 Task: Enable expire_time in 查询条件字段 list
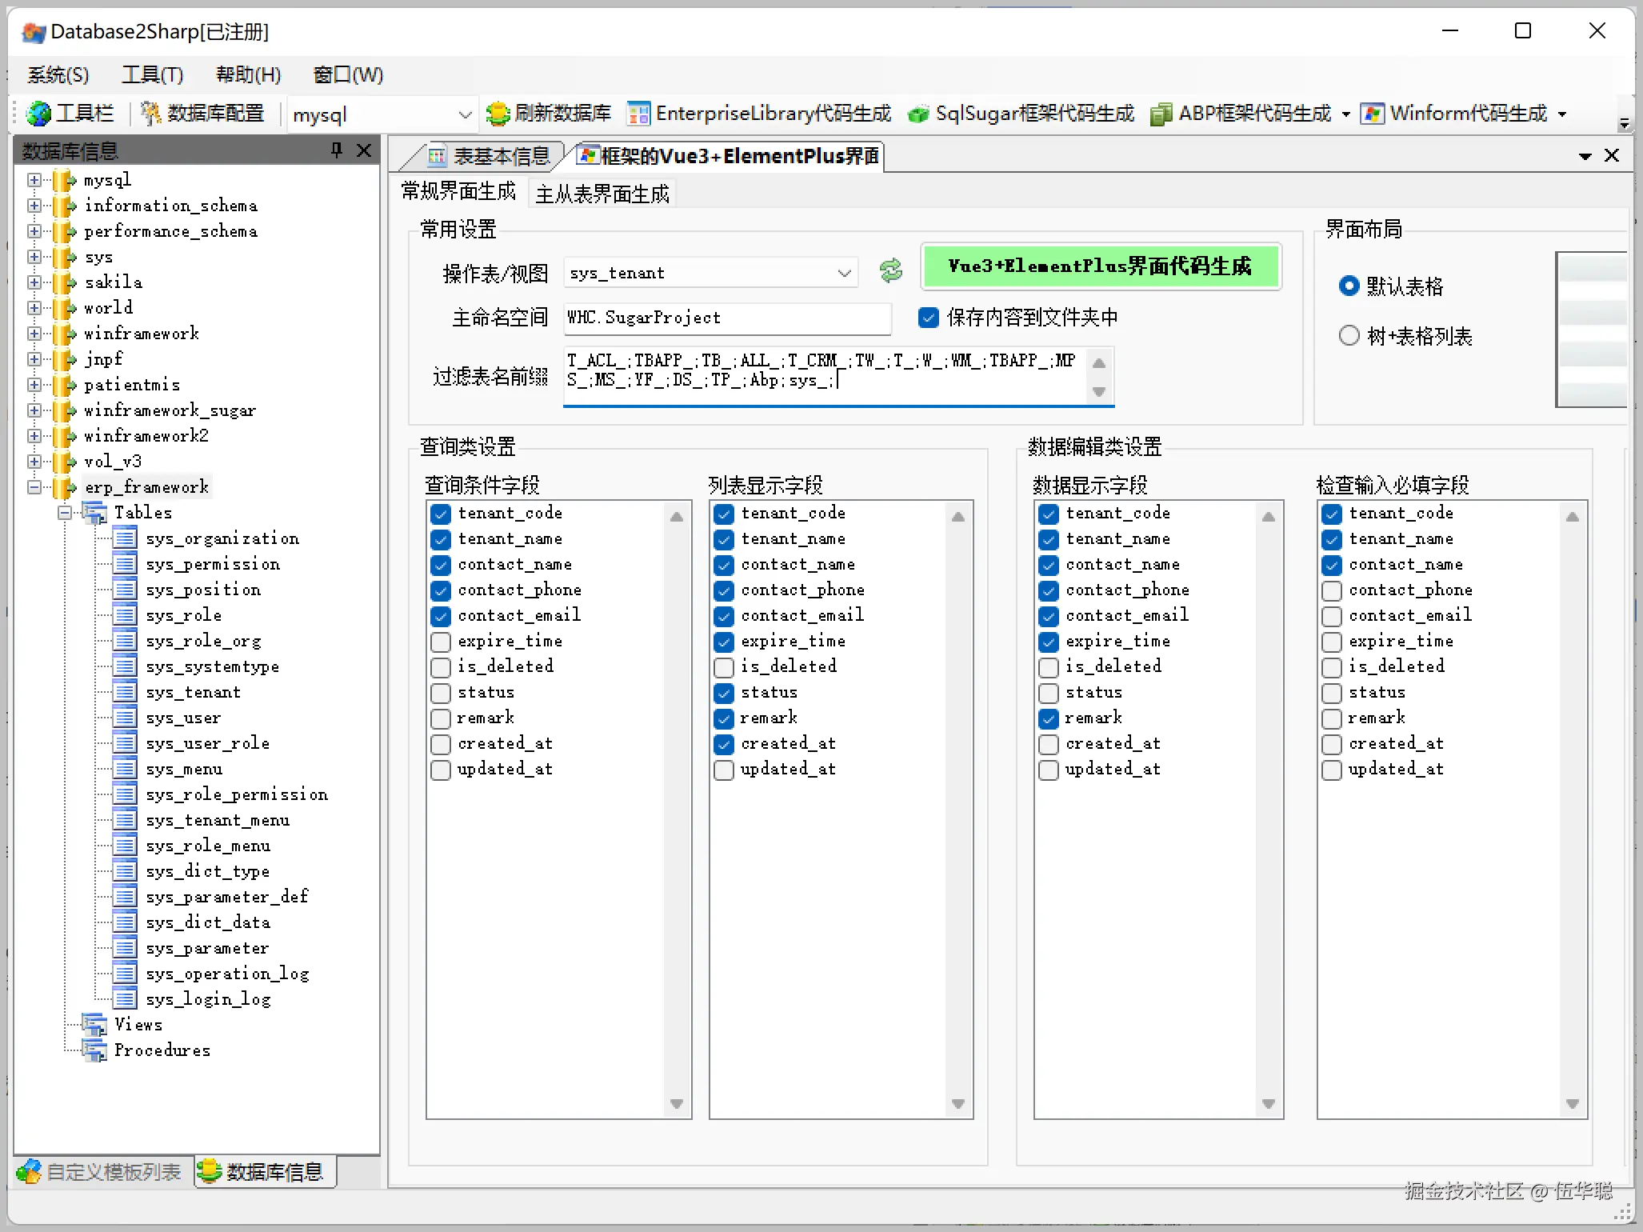[x=441, y=642]
